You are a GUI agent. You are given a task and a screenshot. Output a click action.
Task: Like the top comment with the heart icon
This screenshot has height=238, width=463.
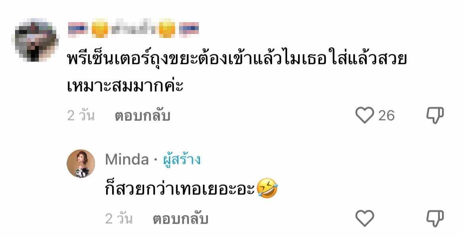(x=364, y=115)
